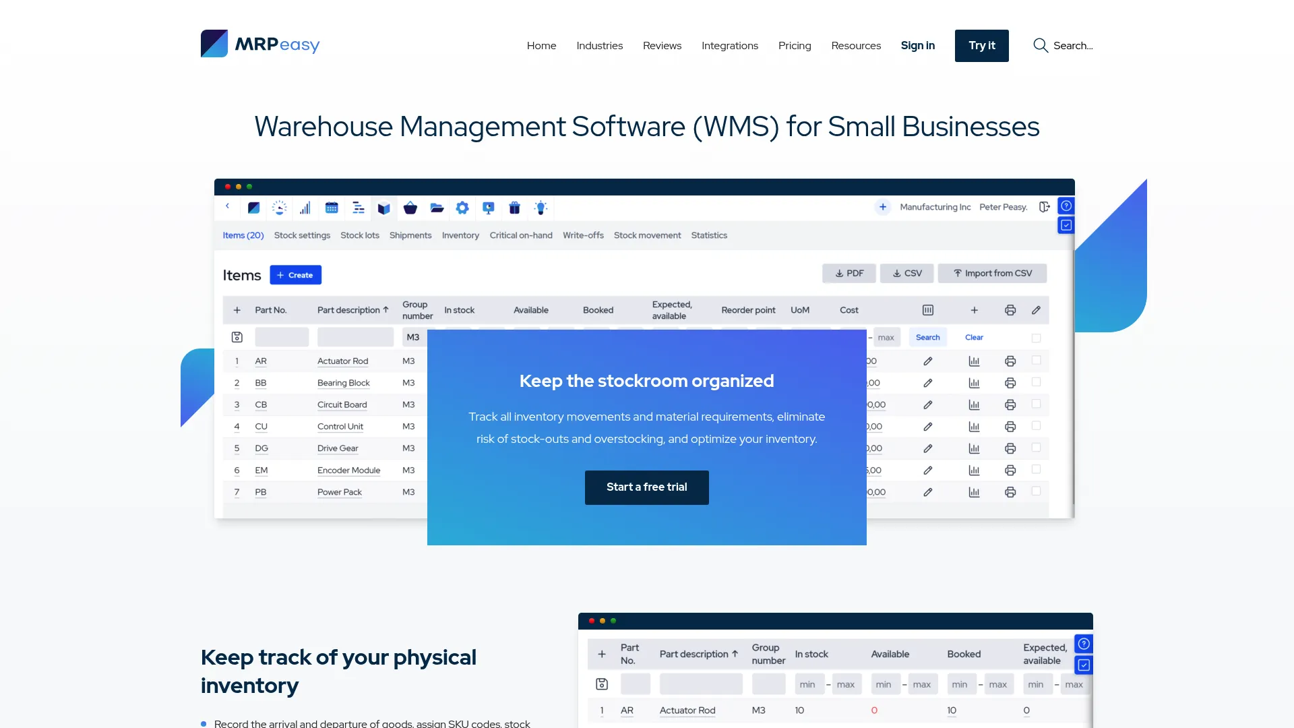Check the Circuit Board row checkbox

click(1037, 404)
